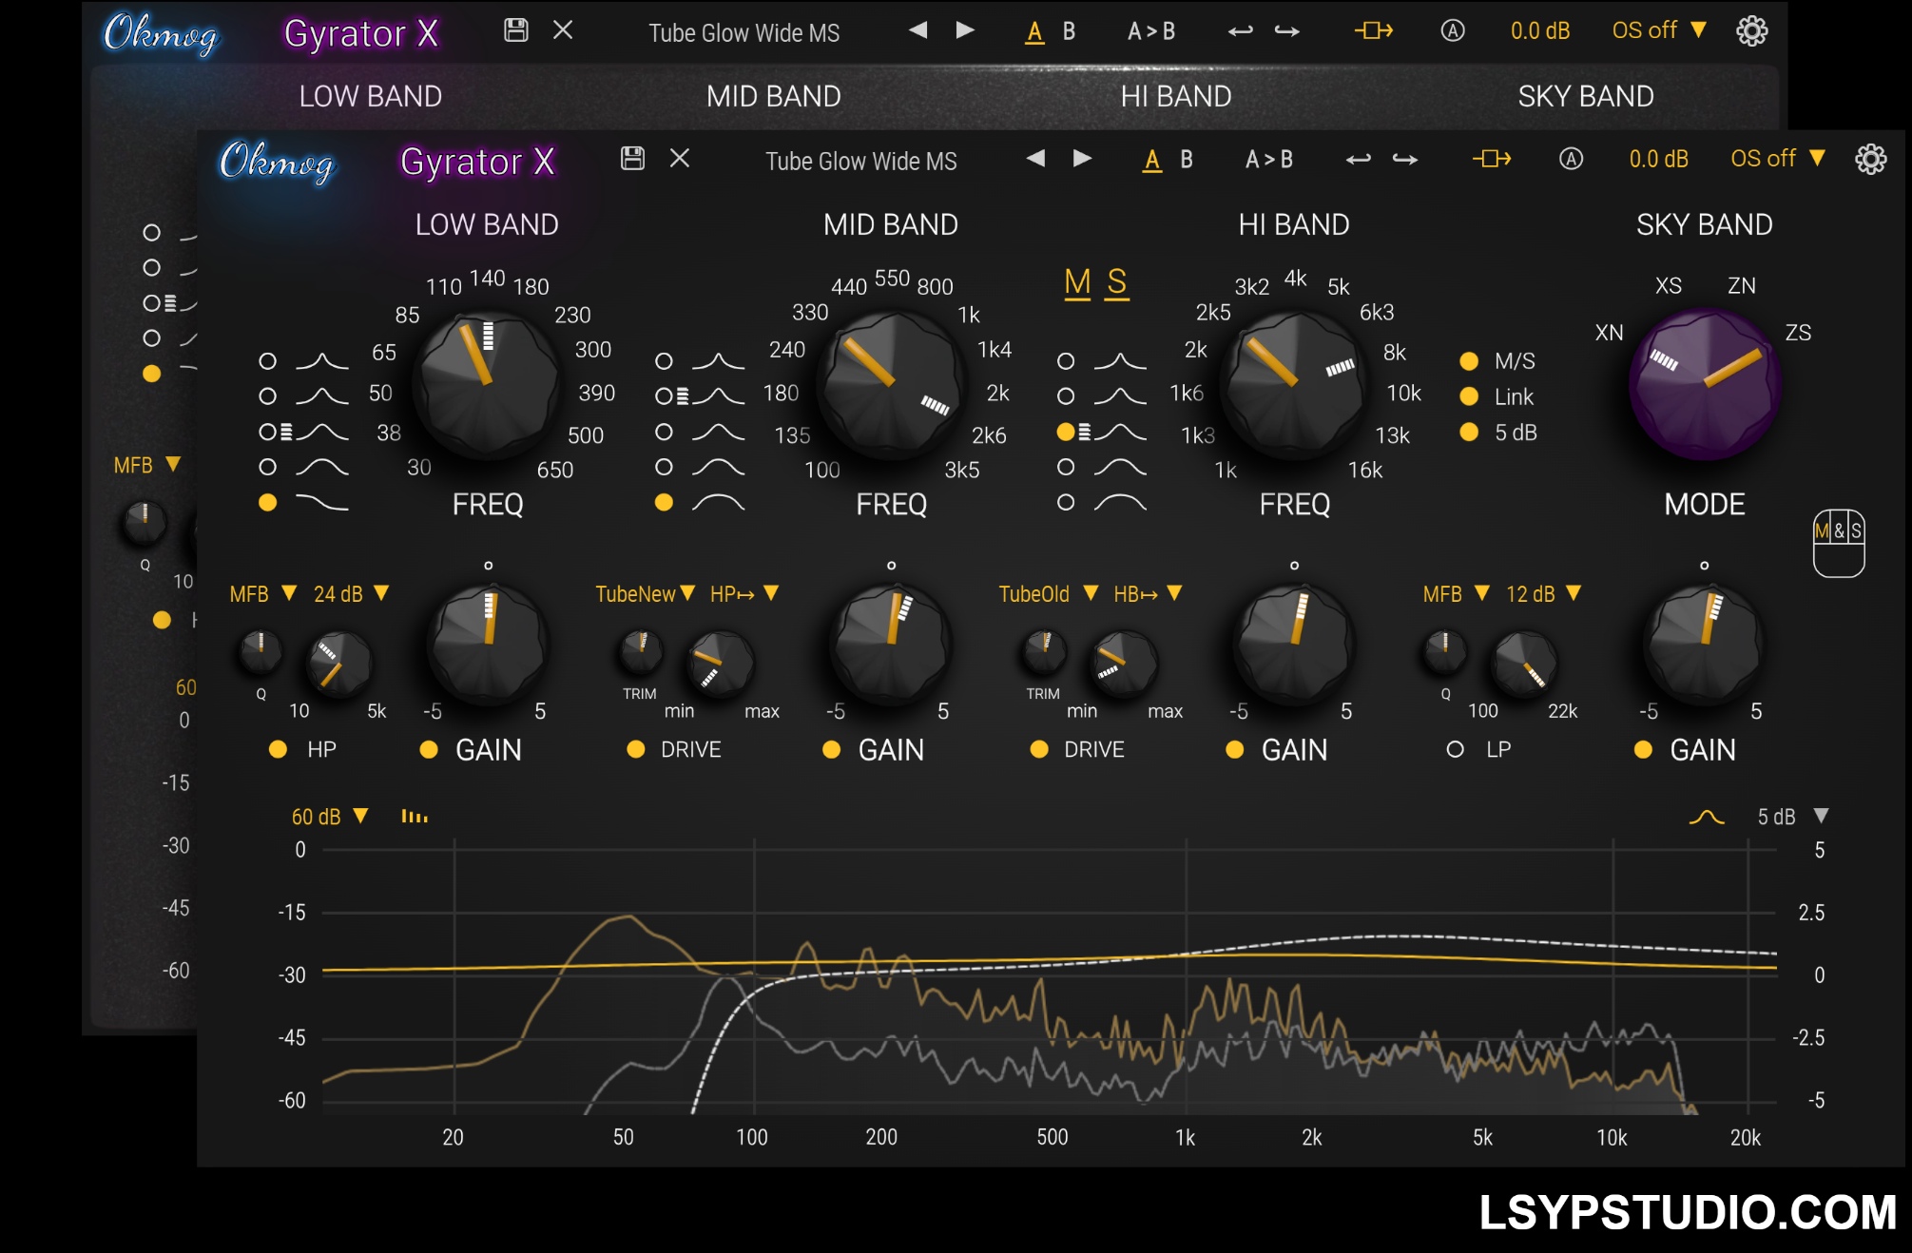Screen dimensions: 1912x1253
Task: Click save floppy icon in back window
Action: pyautogui.click(x=516, y=29)
